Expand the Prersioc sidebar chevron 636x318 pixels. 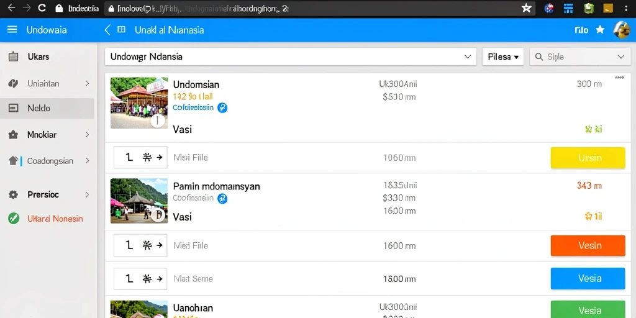point(87,194)
